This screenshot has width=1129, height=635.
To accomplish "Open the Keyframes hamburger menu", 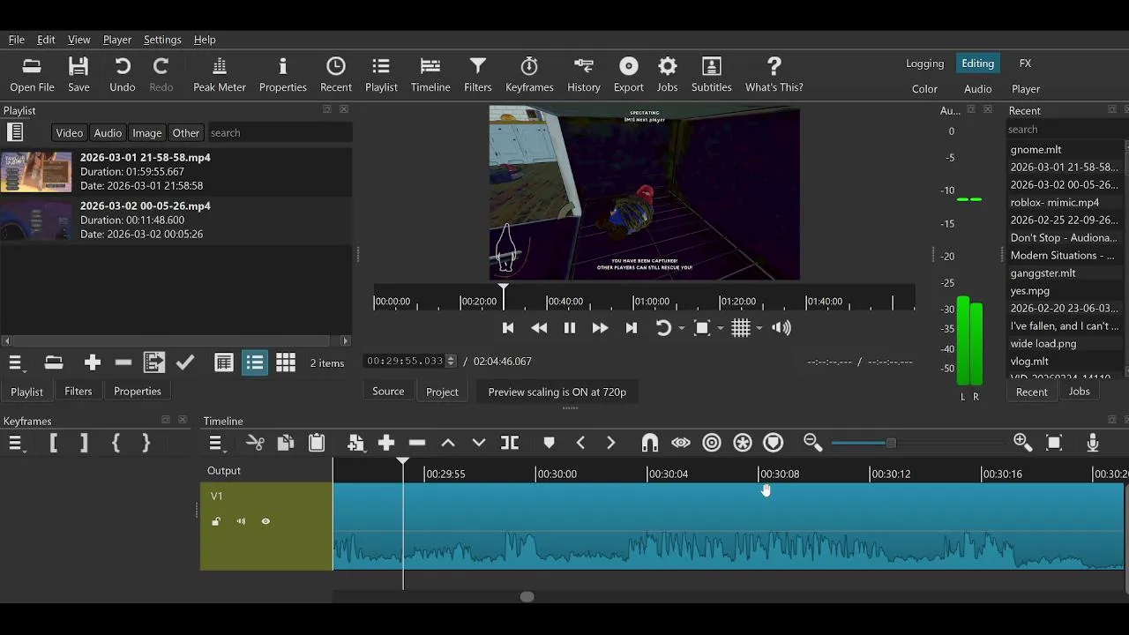I will pyautogui.click(x=16, y=443).
